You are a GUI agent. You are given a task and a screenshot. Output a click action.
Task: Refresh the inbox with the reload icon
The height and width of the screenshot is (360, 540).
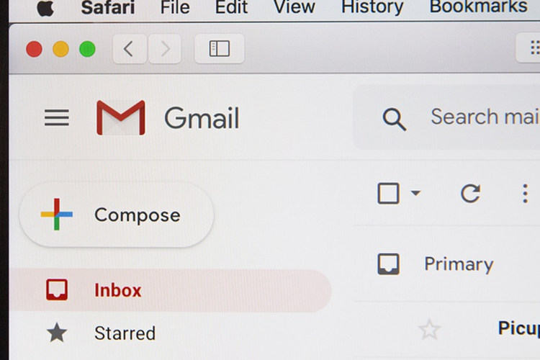(x=470, y=193)
